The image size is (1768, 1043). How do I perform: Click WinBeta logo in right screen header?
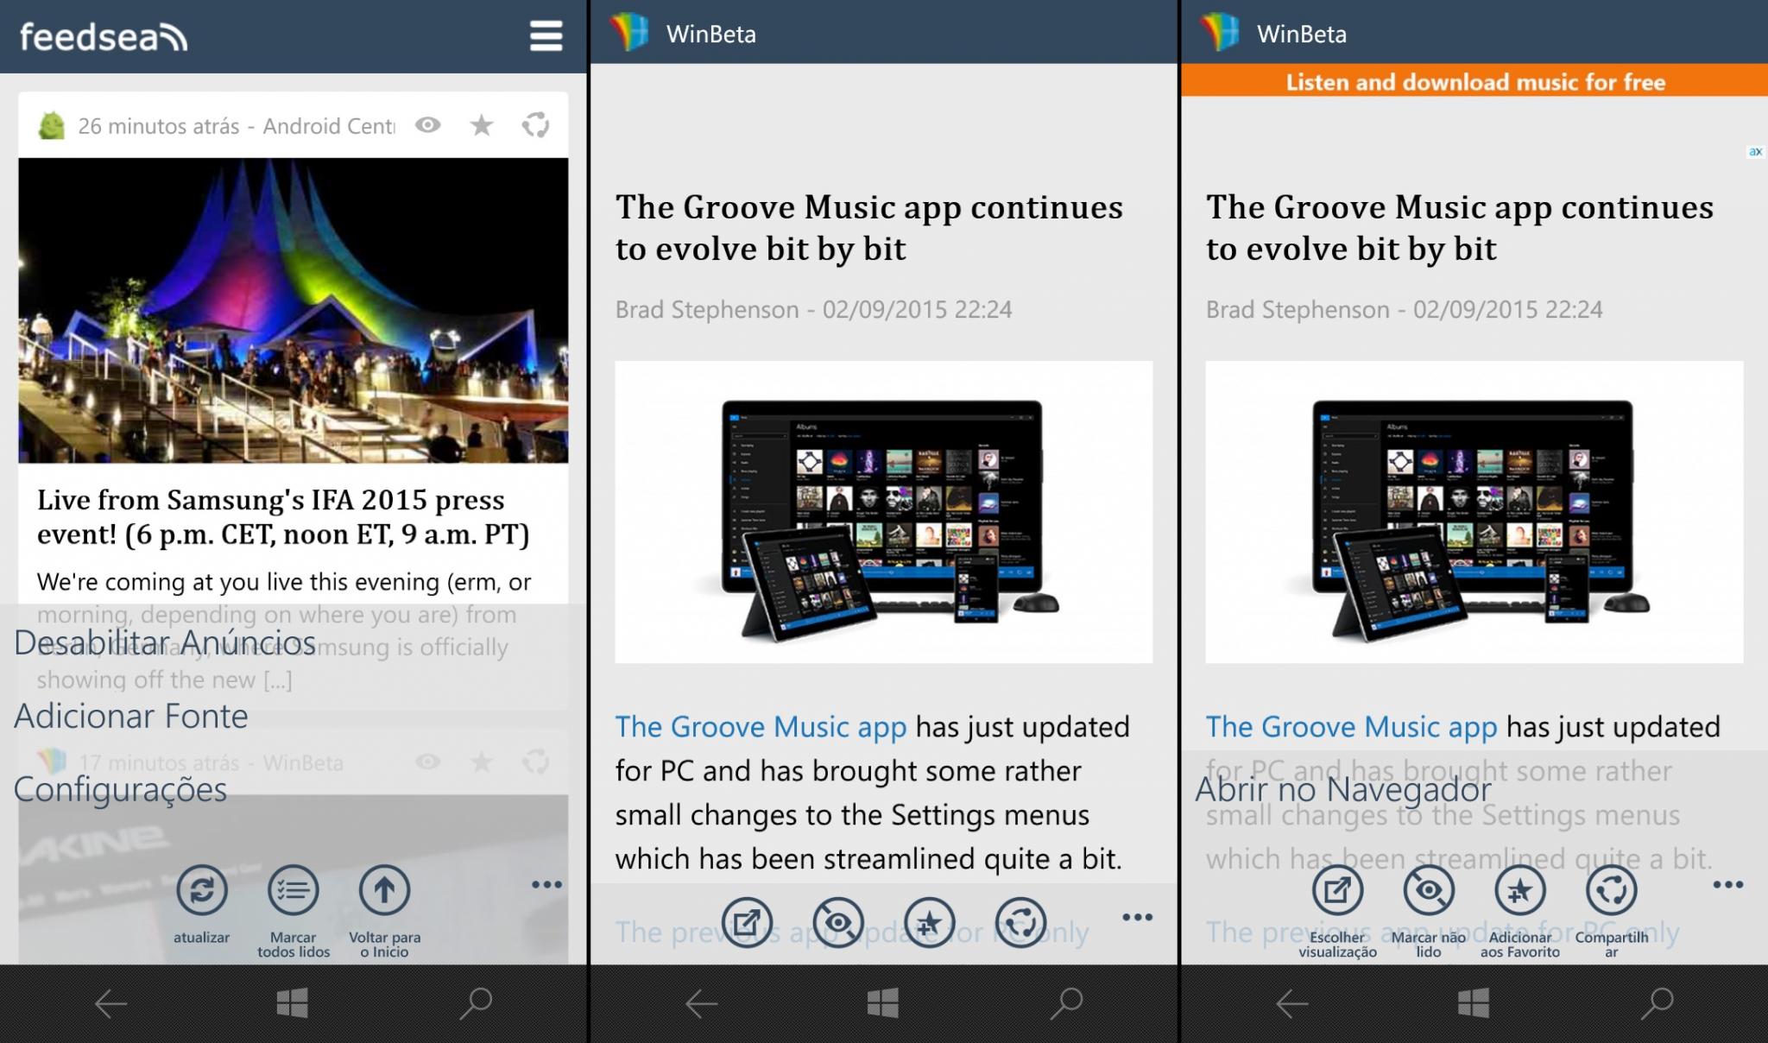[x=1220, y=33]
